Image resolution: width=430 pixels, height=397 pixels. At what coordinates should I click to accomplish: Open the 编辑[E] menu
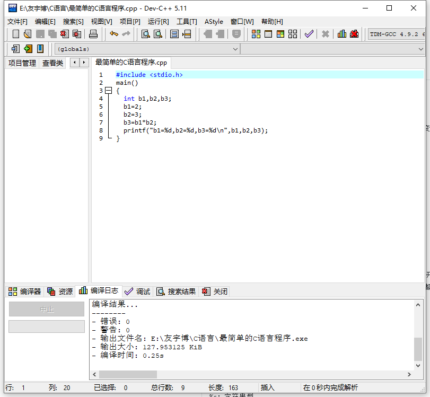click(45, 22)
